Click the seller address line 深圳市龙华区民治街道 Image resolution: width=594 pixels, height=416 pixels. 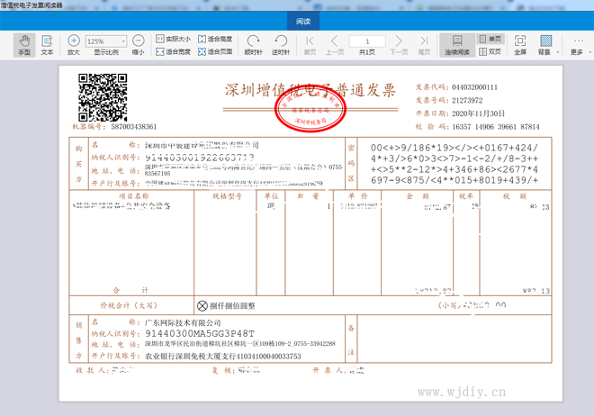(239, 344)
